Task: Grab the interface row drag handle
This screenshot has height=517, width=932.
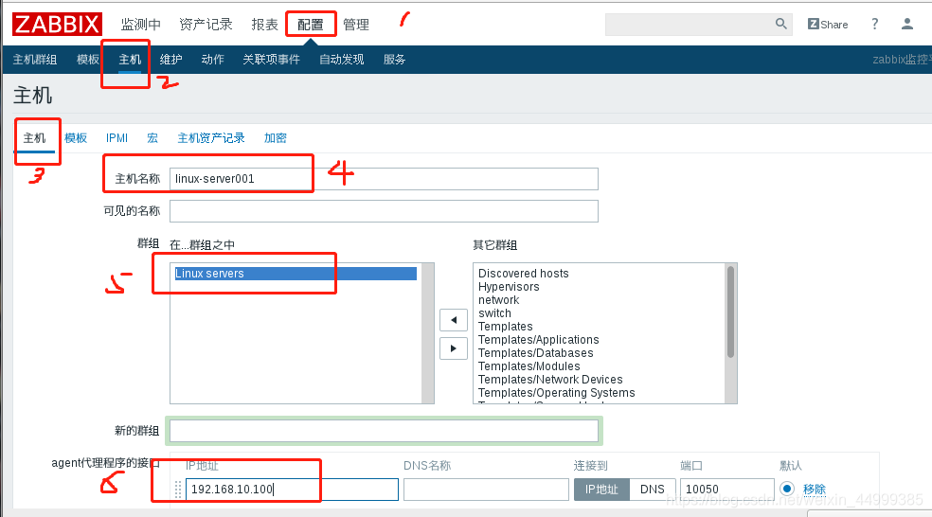Action: (178, 490)
